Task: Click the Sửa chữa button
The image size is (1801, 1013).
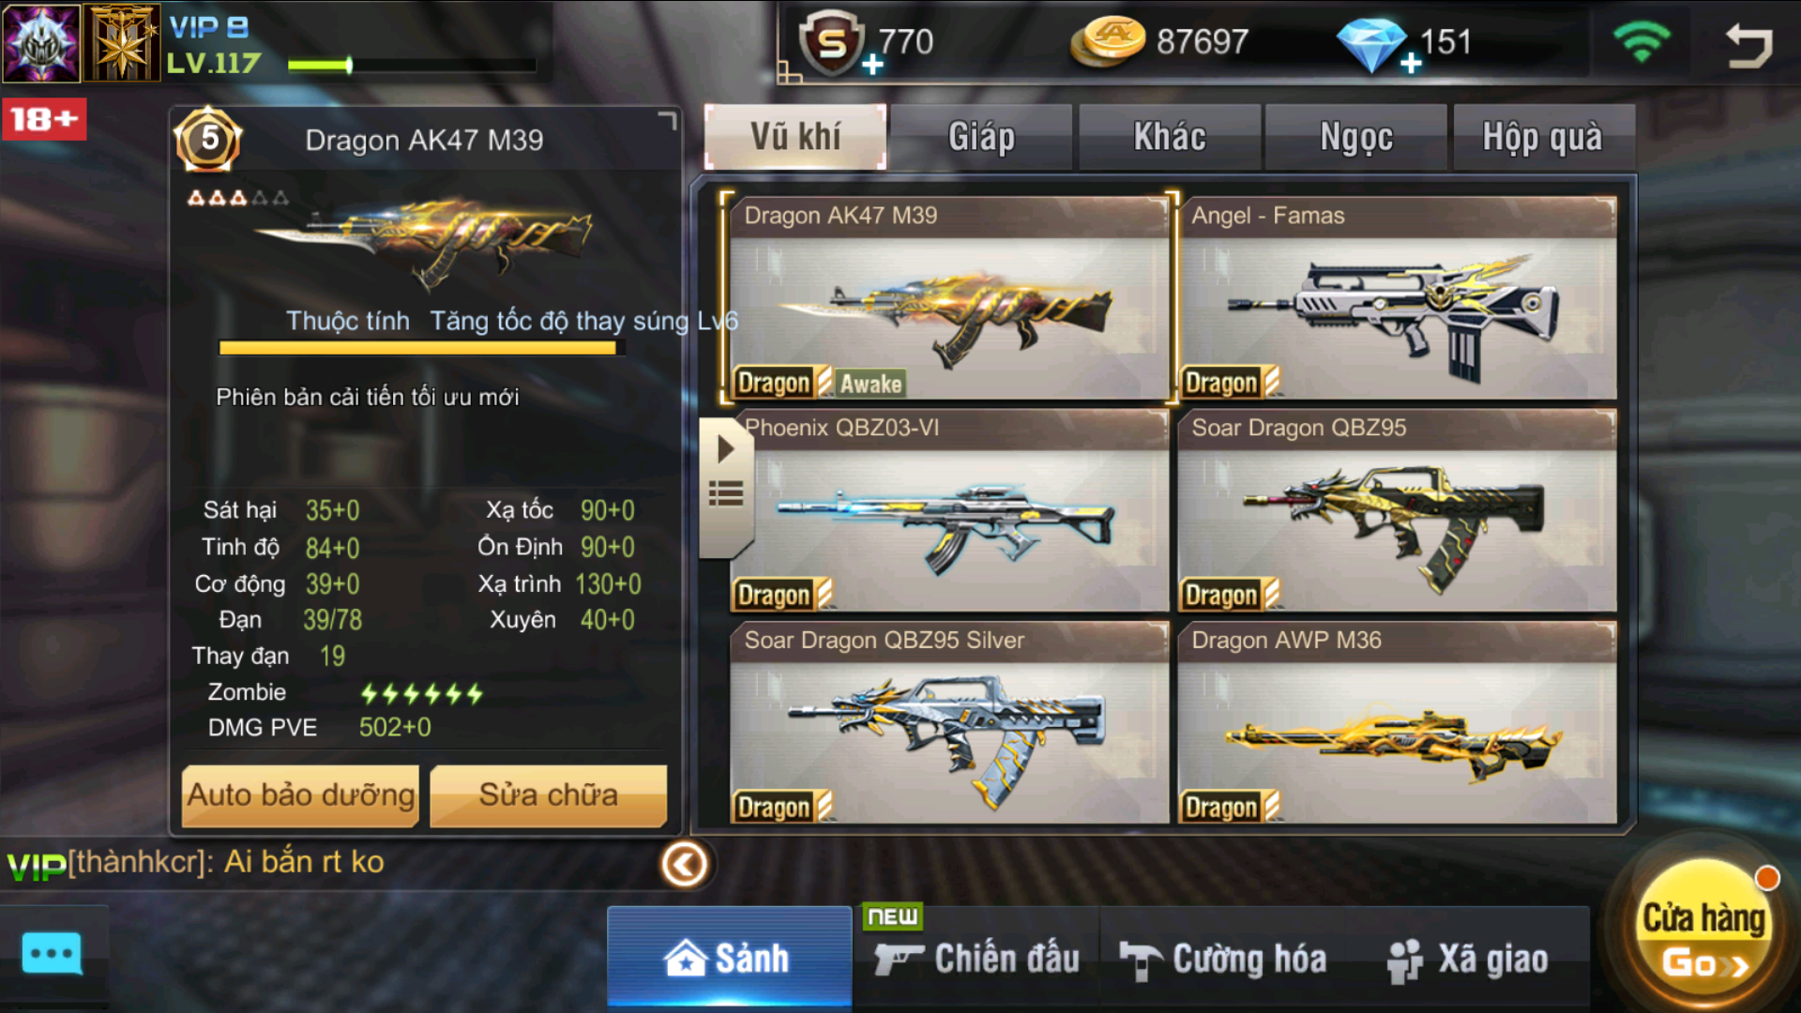Action: [x=549, y=796]
